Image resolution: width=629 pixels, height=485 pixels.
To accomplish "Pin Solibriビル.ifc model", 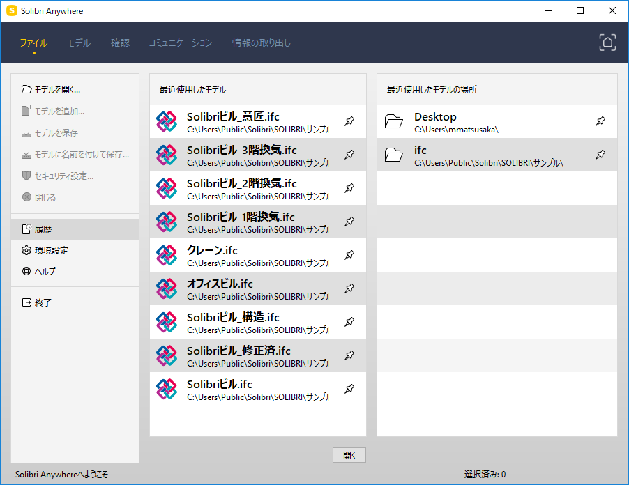I will click(349, 389).
